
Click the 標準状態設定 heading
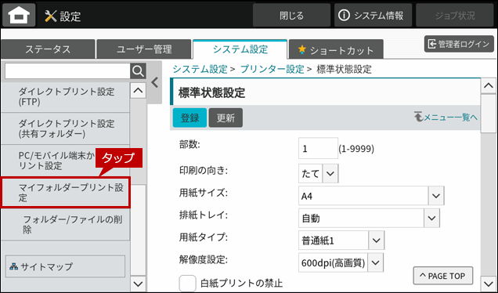pyautogui.click(x=211, y=93)
